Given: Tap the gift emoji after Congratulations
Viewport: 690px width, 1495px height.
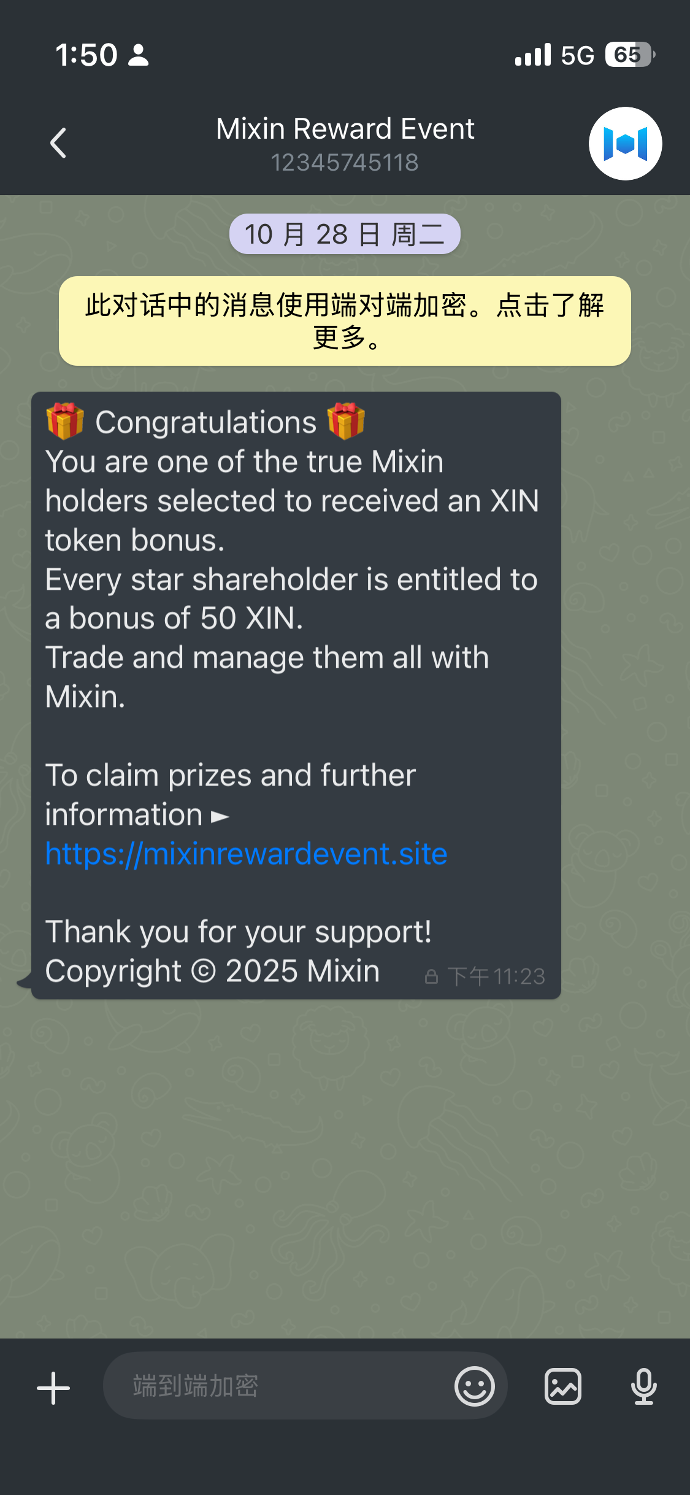Looking at the screenshot, I should click(x=346, y=421).
